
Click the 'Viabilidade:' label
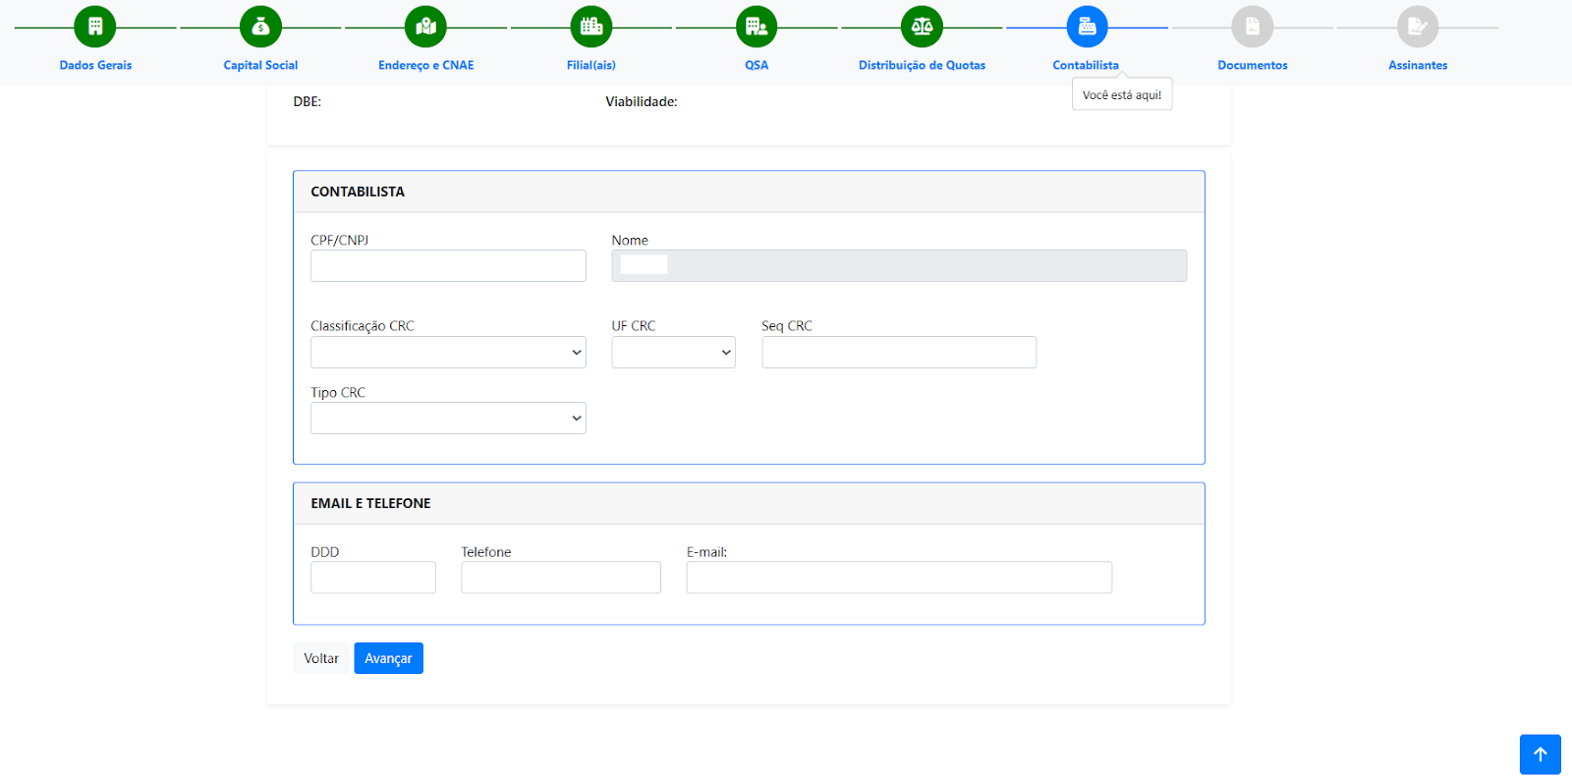[642, 102]
